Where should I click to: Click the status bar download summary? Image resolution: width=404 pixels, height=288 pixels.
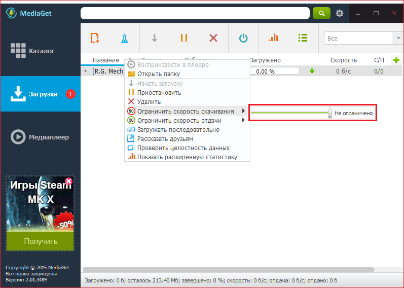coord(211,280)
